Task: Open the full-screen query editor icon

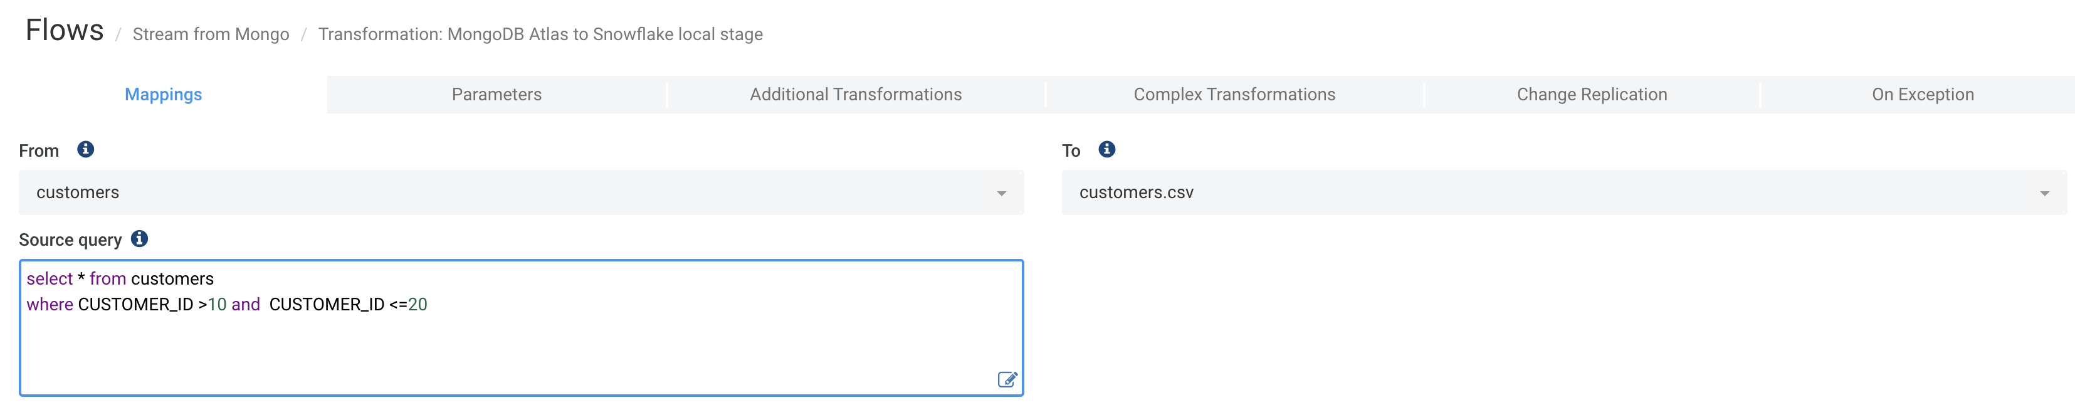Action: pos(1007,379)
